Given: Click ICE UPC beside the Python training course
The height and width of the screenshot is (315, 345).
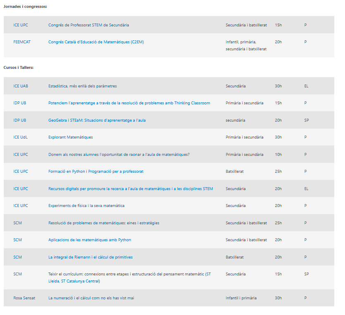Looking at the screenshot, I should tap(21, 172).
